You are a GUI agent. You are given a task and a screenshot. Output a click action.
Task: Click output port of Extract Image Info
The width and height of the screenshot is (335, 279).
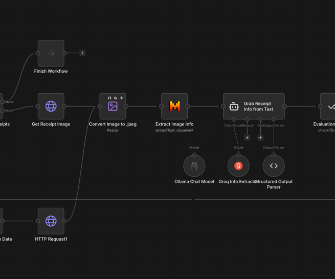point(188,106)
